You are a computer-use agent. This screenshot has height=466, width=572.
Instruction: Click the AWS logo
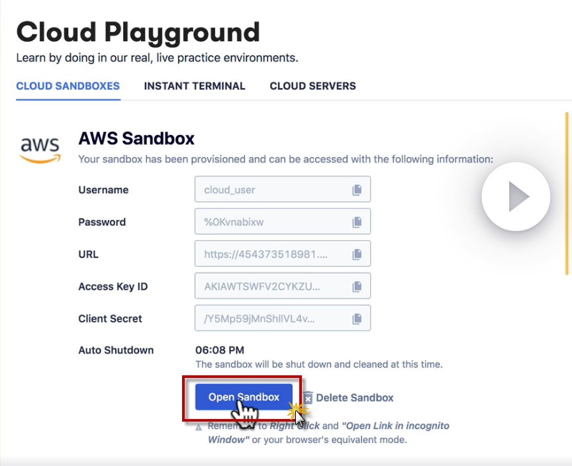tap(40, 148)
